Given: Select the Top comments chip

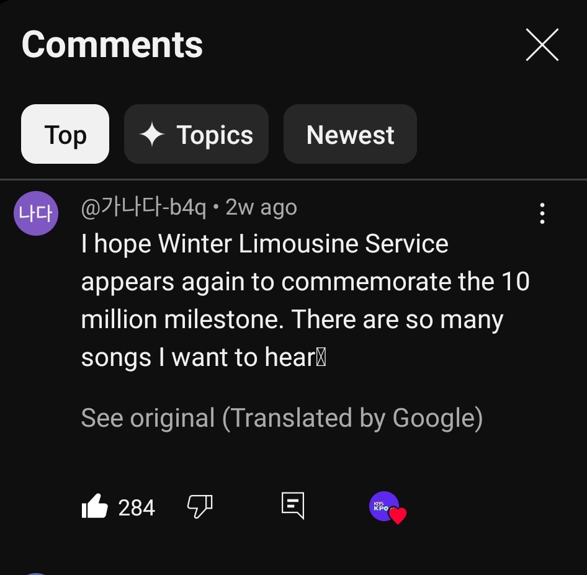Looking at the screenshot, I should pyautogui.click(x=65, y=134).
